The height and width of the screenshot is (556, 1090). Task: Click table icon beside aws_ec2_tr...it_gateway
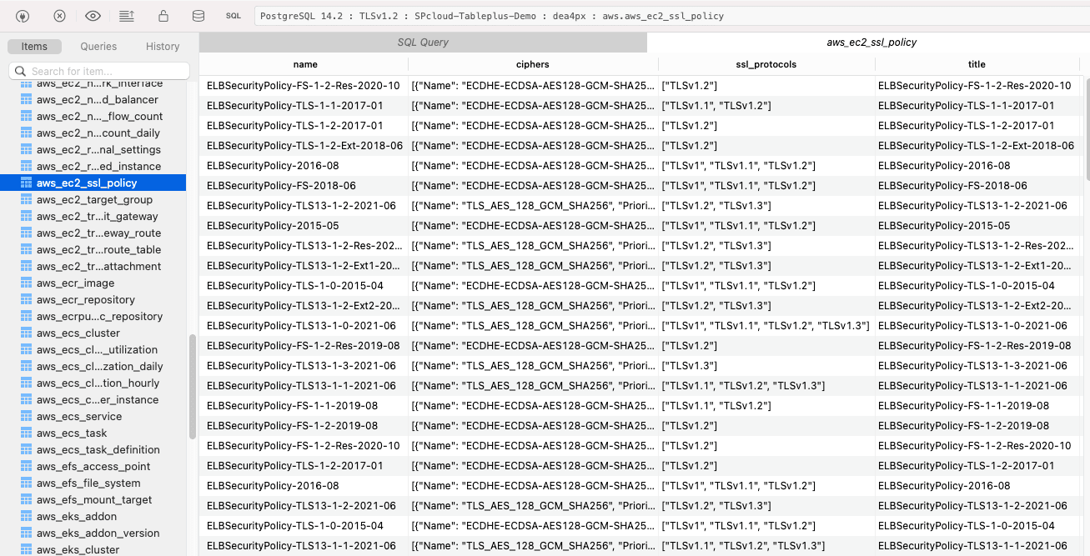(x=26, y=217)
